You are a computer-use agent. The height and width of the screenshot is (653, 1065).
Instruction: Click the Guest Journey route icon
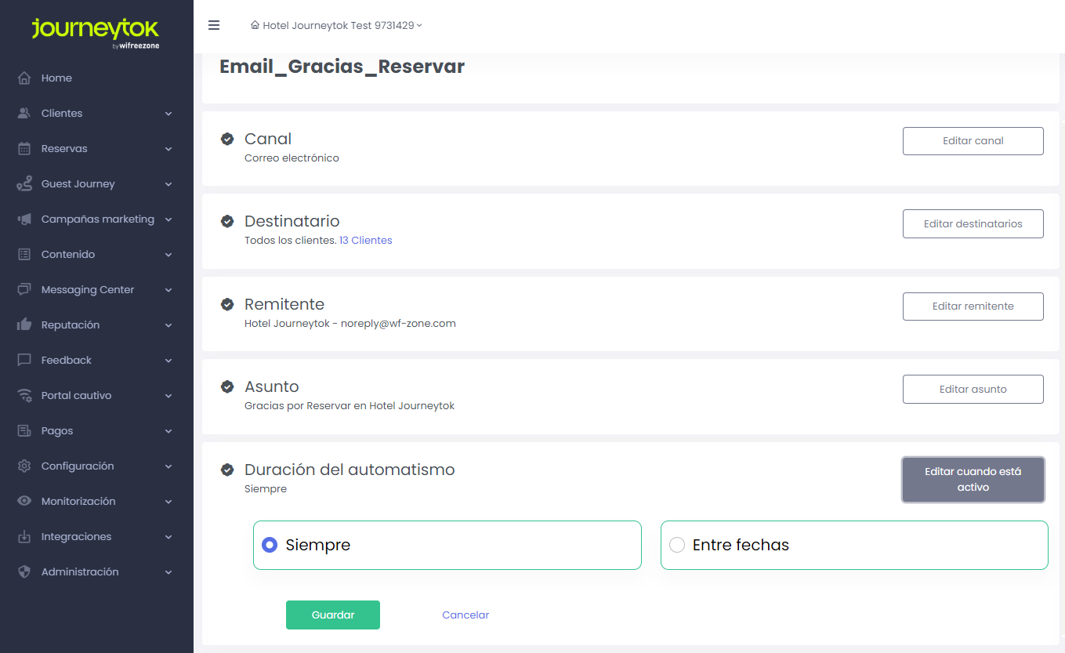pos(24,184)
